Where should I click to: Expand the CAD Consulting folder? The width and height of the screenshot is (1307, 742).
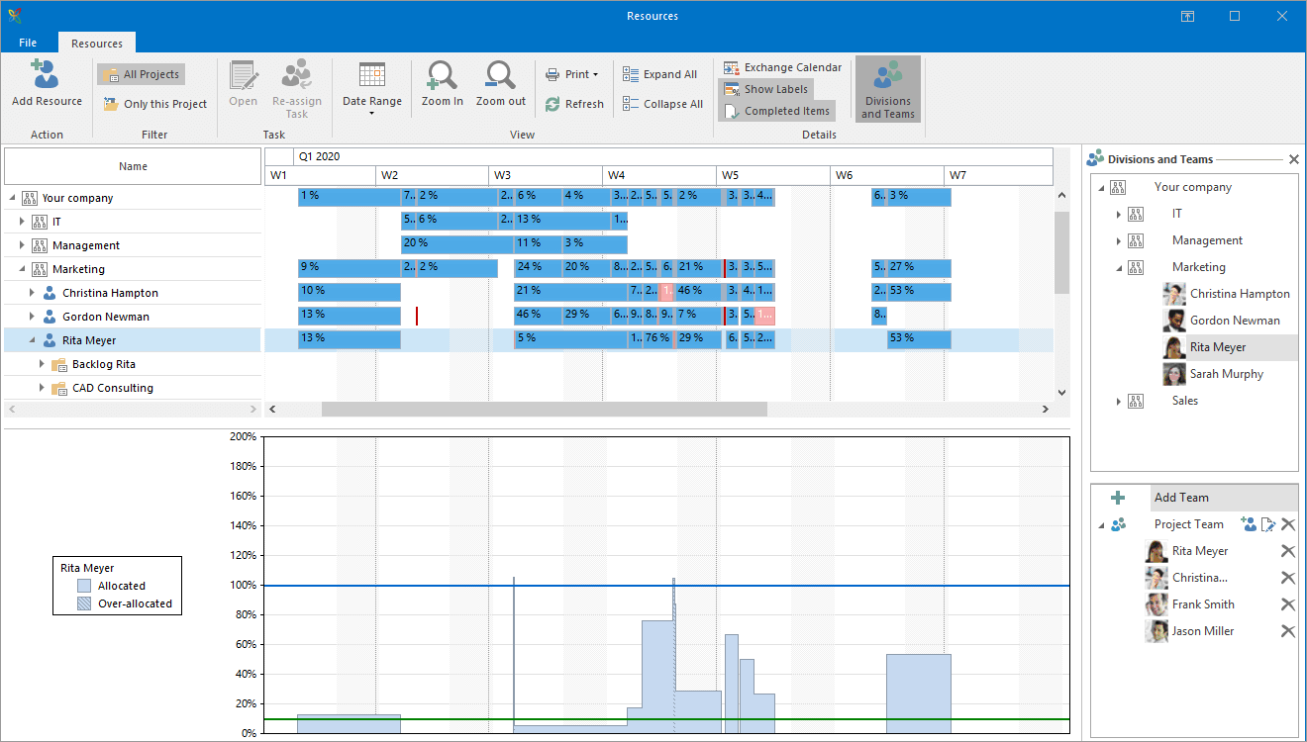click(x=42, y=388)
